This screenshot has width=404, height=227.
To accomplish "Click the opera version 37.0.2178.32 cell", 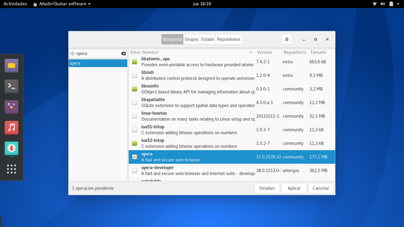I will 268,157.
